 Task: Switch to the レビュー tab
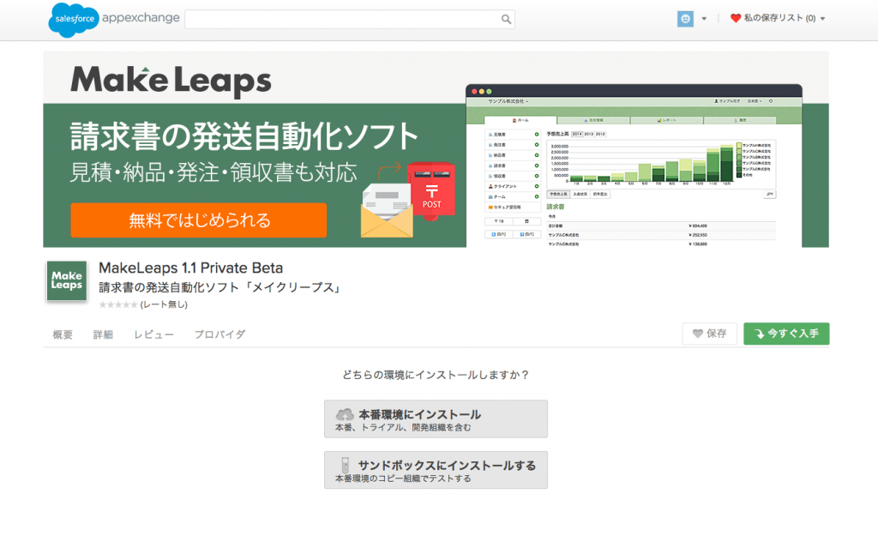[153, 334]
